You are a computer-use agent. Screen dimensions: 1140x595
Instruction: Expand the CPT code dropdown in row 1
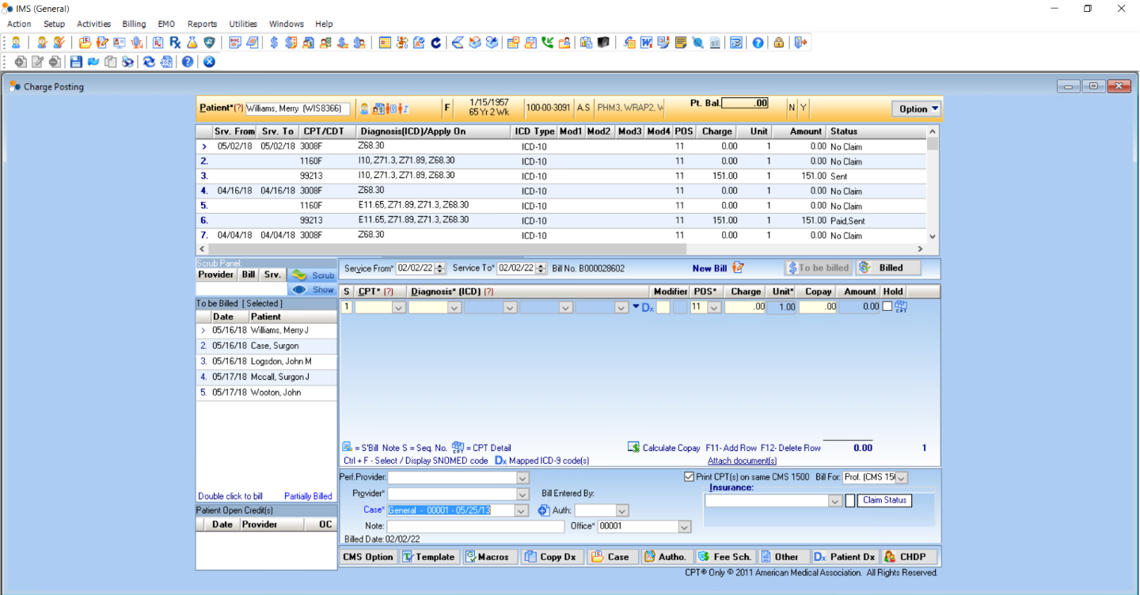click(398, 308)
